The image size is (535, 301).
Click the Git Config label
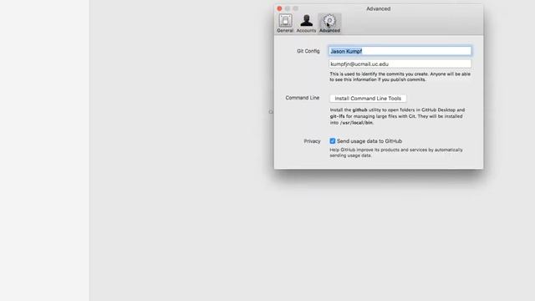click(308, 51)
